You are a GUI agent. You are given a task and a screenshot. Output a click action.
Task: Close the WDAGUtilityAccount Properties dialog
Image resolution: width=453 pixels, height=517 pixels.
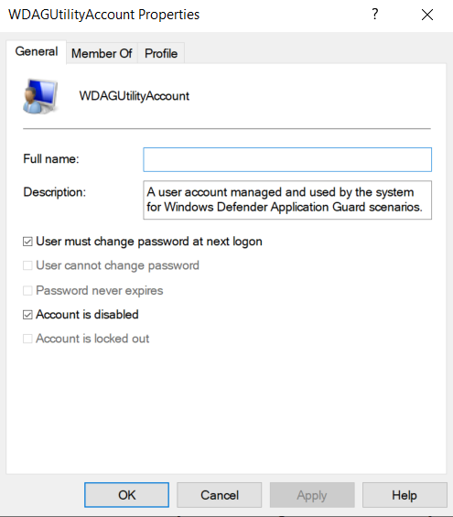[427, 15]
